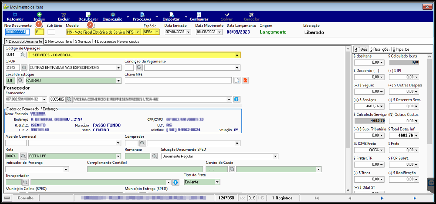The height and width of the screenshot is (204, 436).
Task: Click the Rota code 00074 field
Action: [x=12, y=156]
